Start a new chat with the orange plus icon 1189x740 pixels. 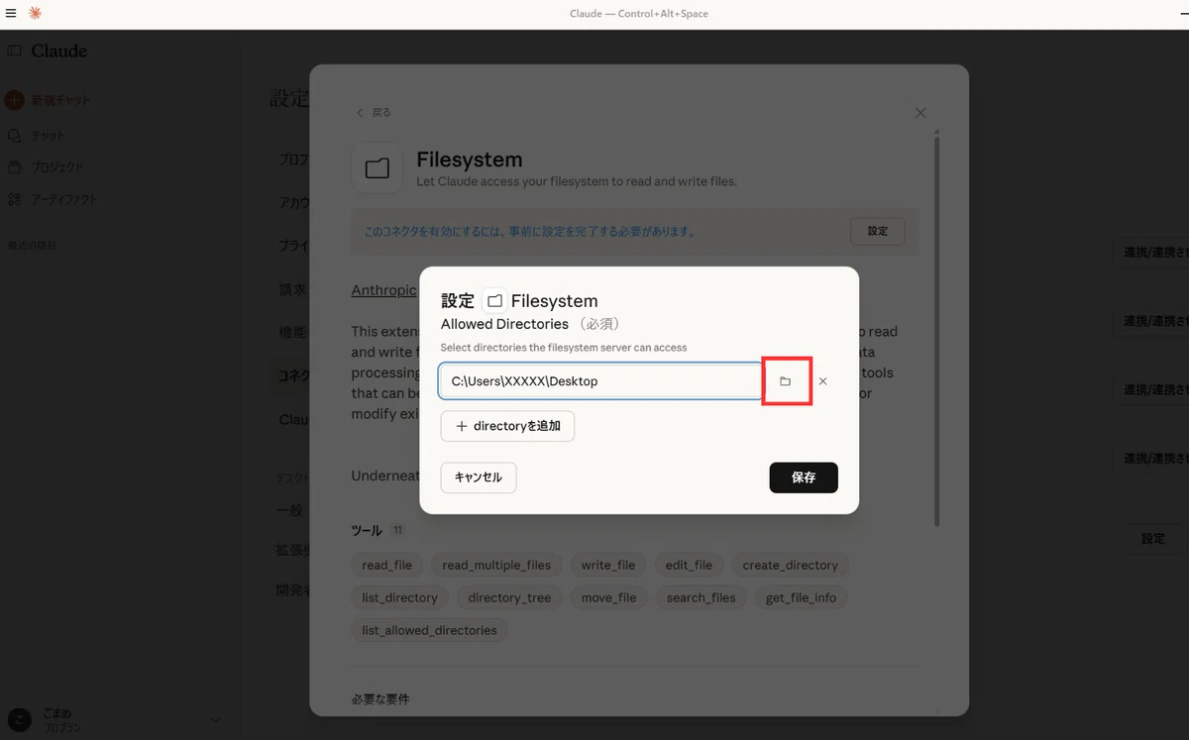(14, 100)
